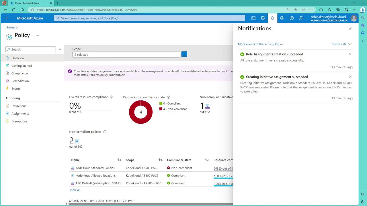Open the Azure portal hamburger menu

click(x=7, y=18)
